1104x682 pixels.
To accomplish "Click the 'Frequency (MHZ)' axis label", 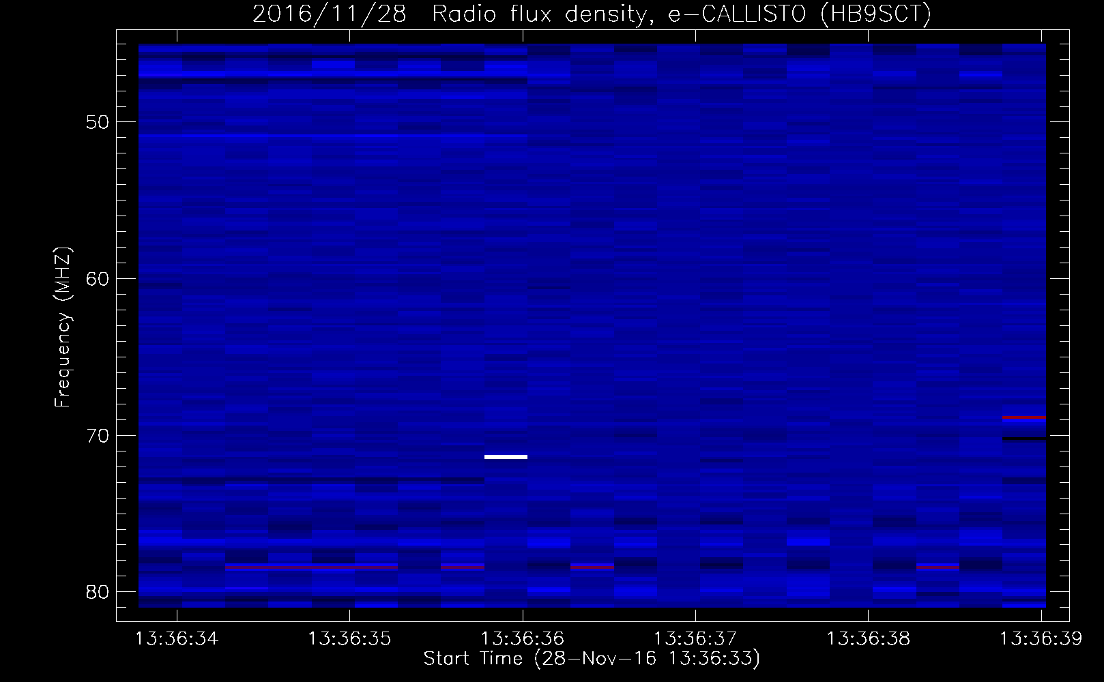I will [x=63, y=327].
